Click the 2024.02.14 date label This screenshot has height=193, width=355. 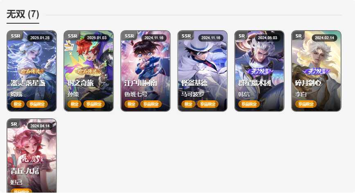coord(324,38)
